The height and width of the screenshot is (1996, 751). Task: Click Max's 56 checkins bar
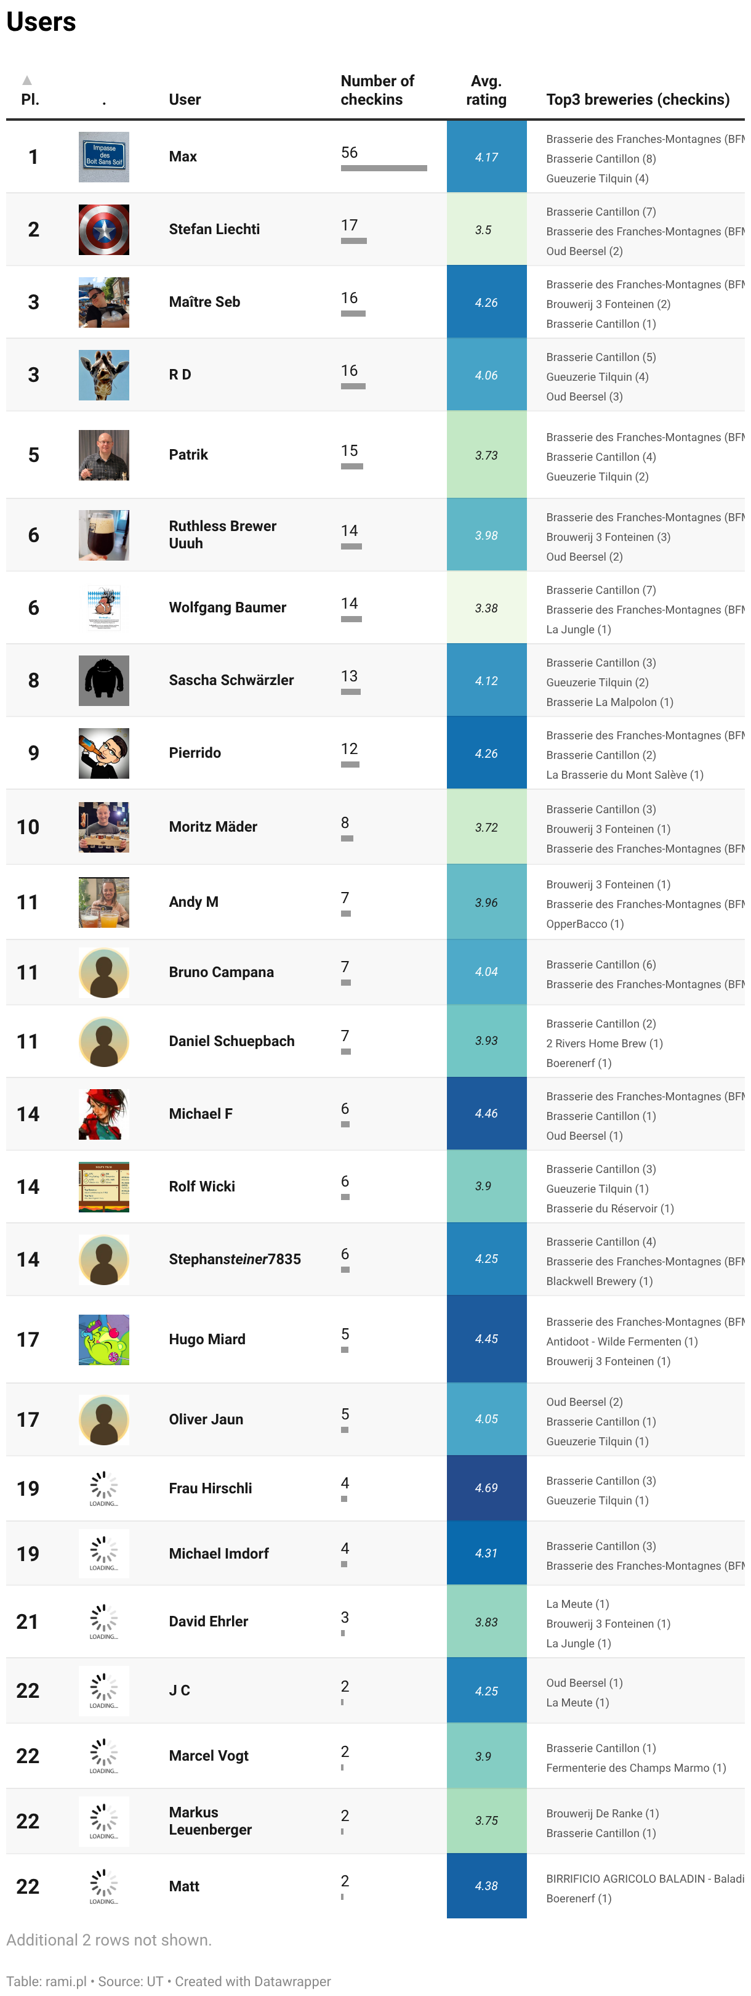[384, 168]
